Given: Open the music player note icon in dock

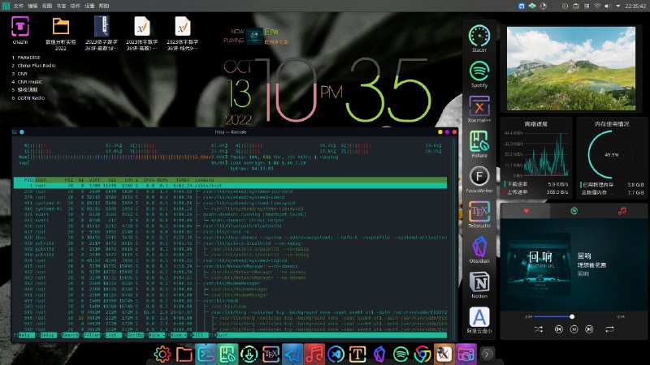Looking at the screenshot, I should (314, 354).
